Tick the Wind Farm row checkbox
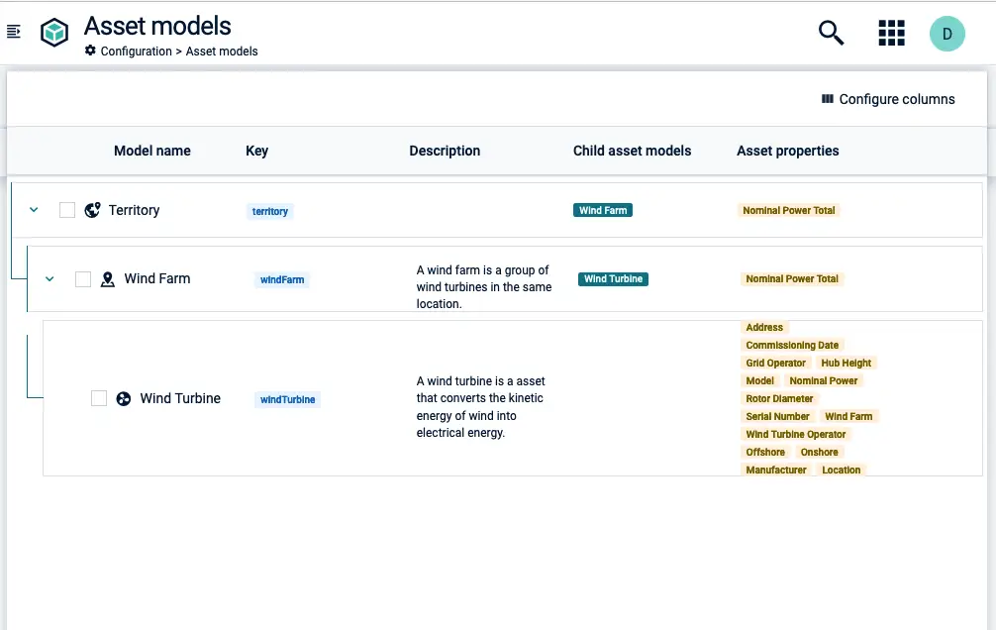This screenshot has width=996, height=630. [83, 279]
